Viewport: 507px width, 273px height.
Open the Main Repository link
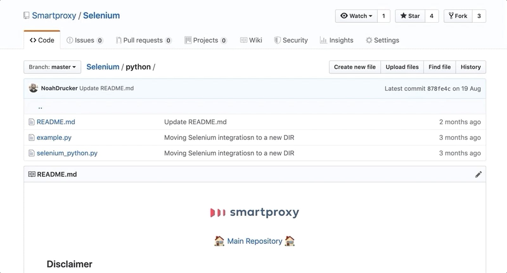pyautogui.click(x=255, y=241)
